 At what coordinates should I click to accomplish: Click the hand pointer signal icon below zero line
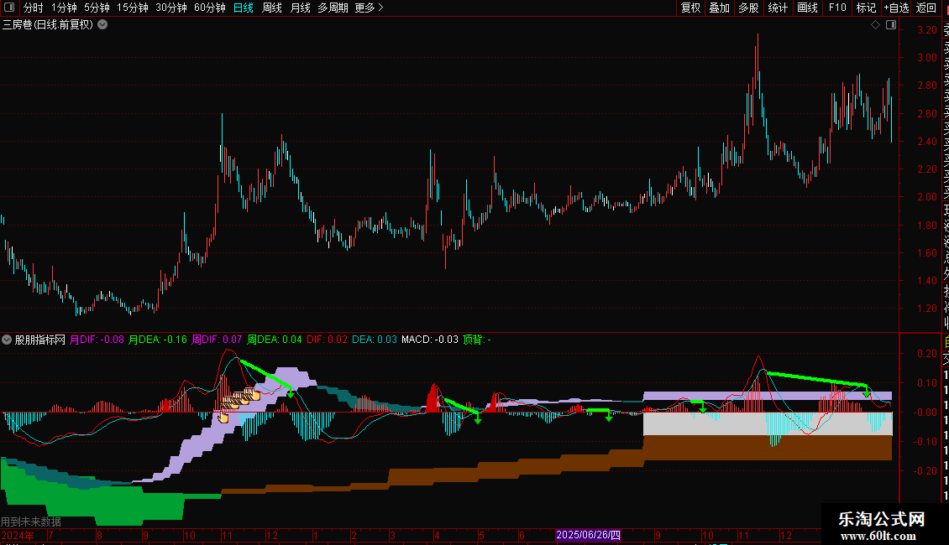tap(223, 417)
